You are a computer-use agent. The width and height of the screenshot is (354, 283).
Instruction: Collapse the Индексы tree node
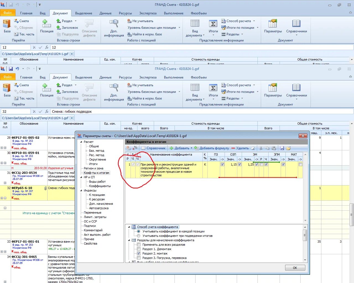click(81, 190)
